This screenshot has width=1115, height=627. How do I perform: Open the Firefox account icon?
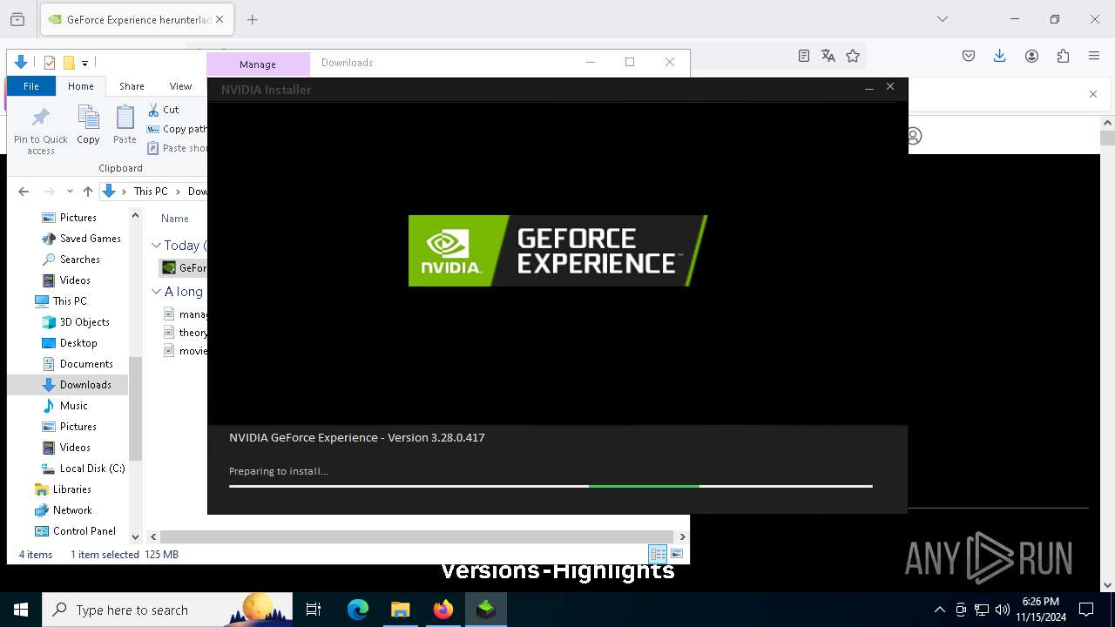1031,56
